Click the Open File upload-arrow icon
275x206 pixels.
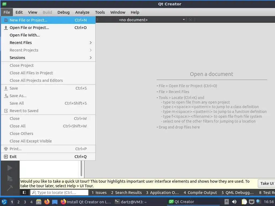(6, 28)
